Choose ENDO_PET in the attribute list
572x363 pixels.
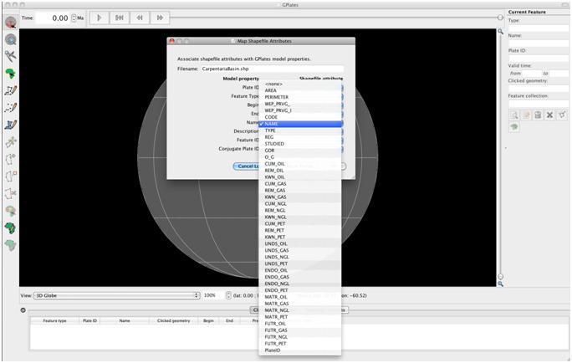coord(300,290)
